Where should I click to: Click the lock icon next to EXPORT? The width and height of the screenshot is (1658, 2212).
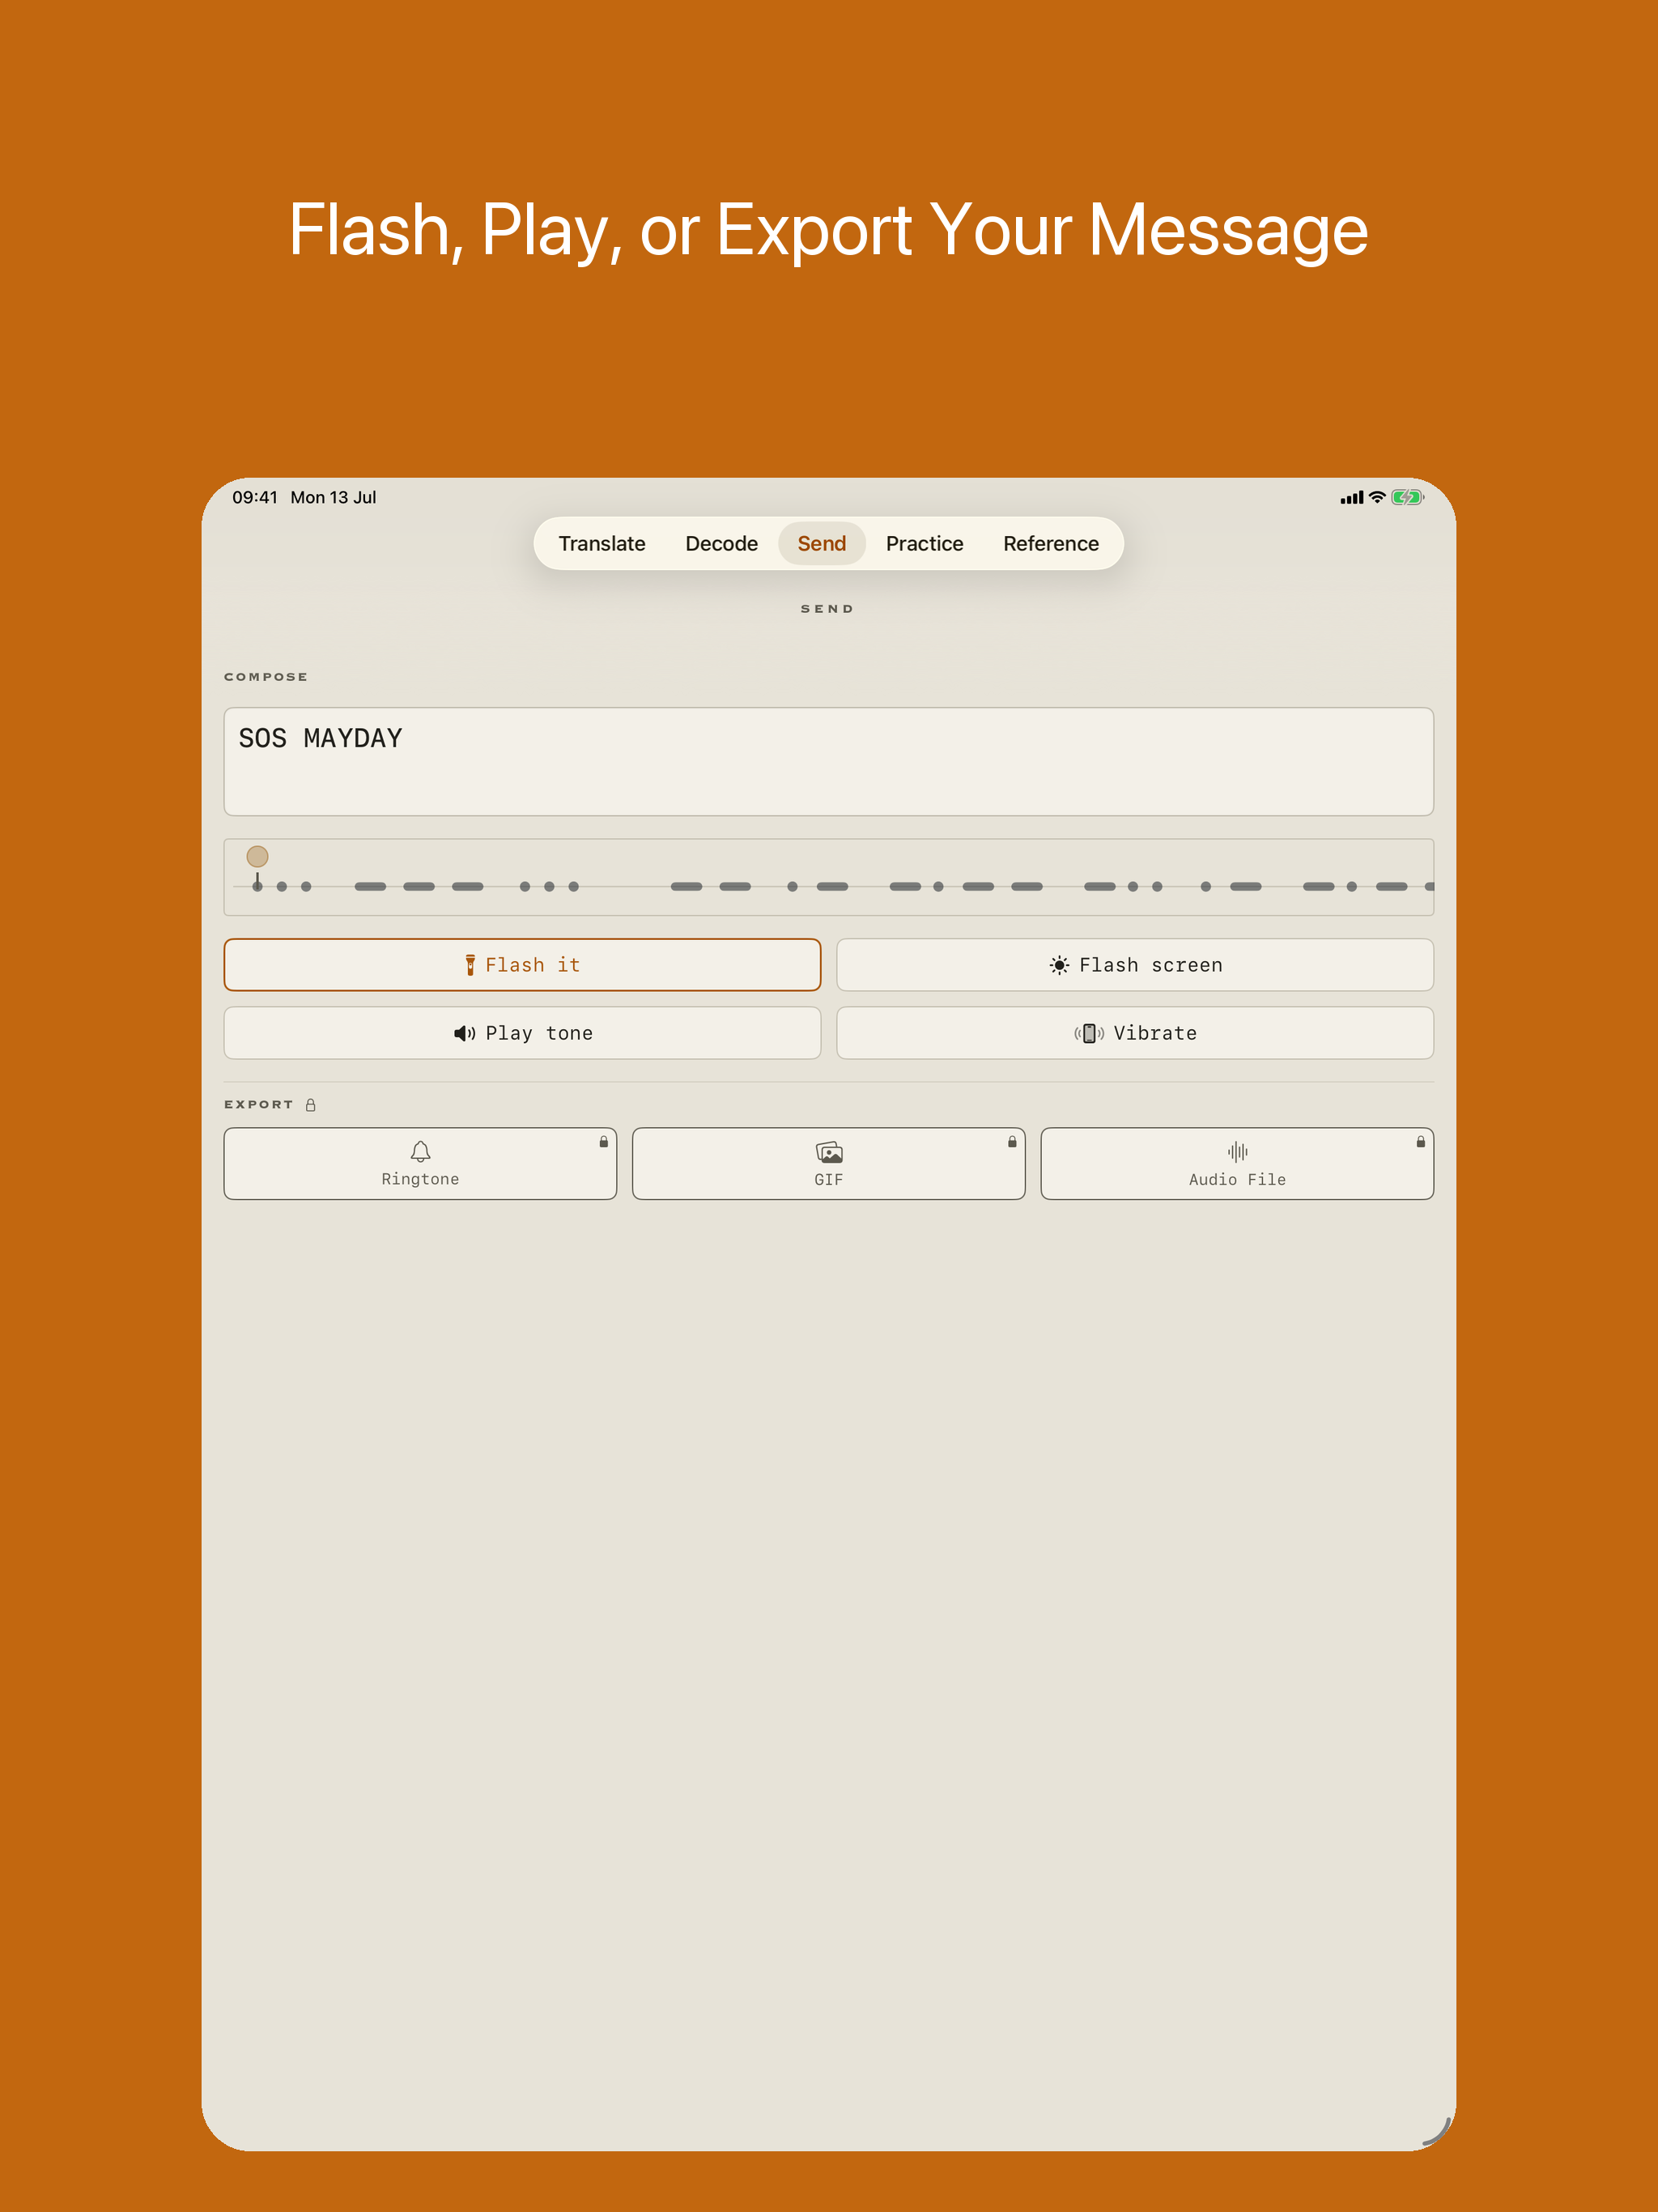[x=310, y=1105]
